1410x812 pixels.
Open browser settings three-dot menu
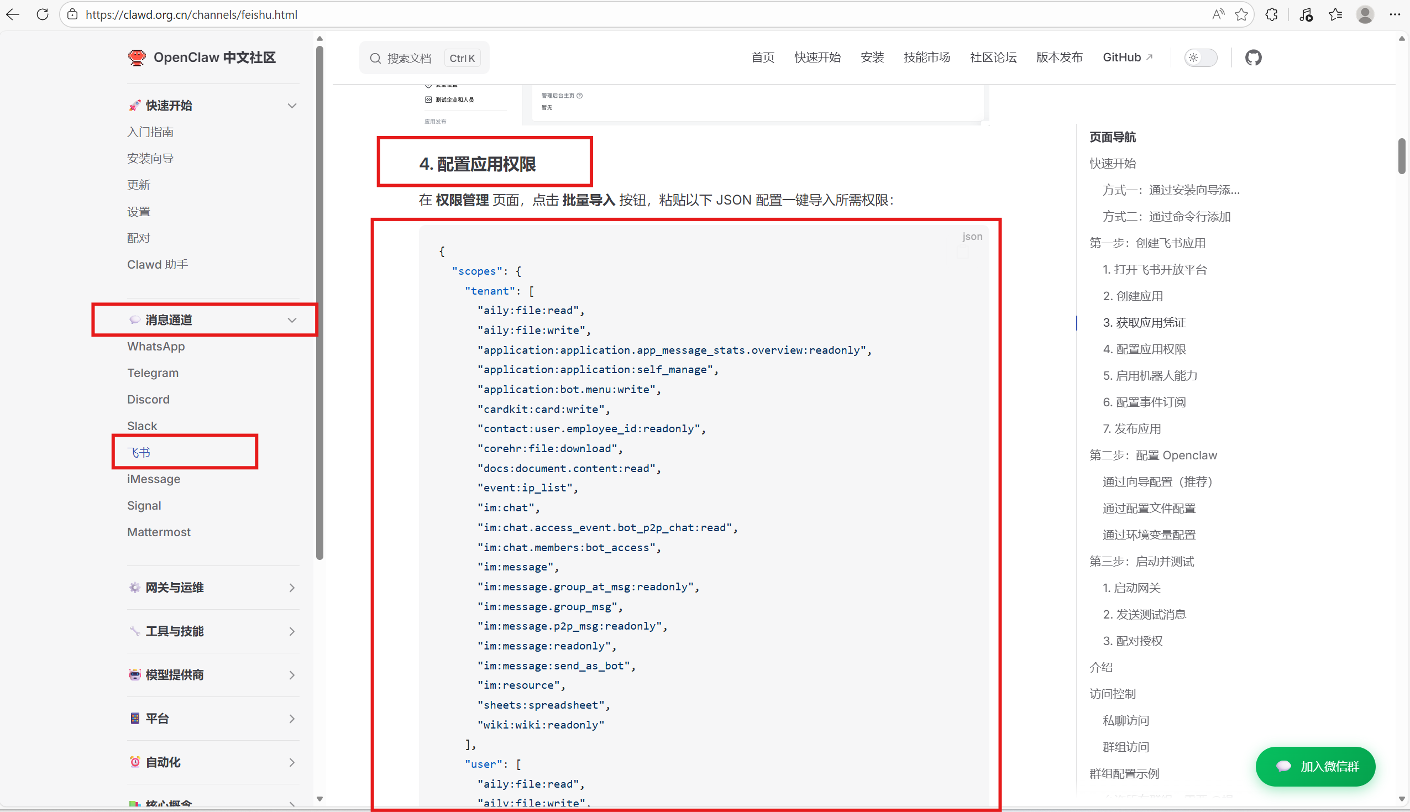1395,14
